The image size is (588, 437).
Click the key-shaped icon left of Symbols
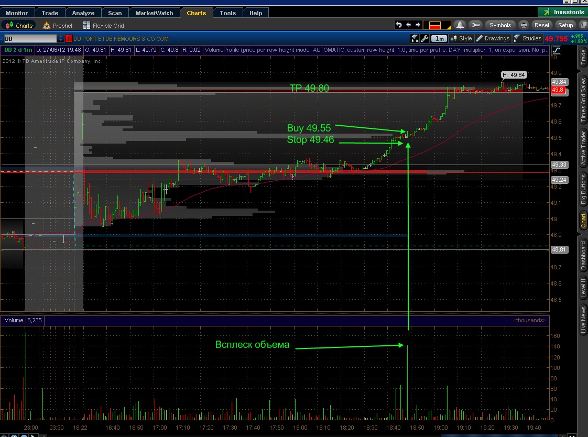(475, 25)
